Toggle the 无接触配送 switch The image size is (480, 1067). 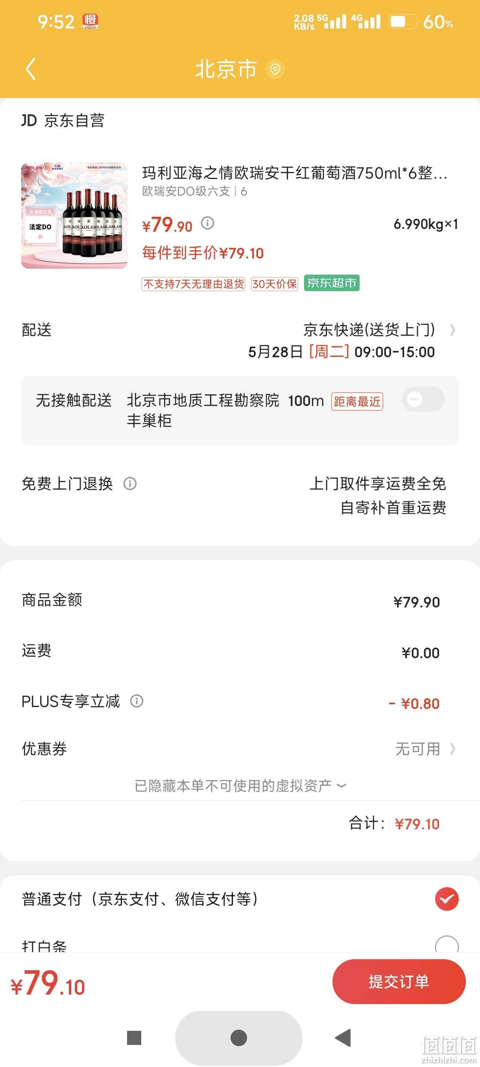[x=423, y=399]
